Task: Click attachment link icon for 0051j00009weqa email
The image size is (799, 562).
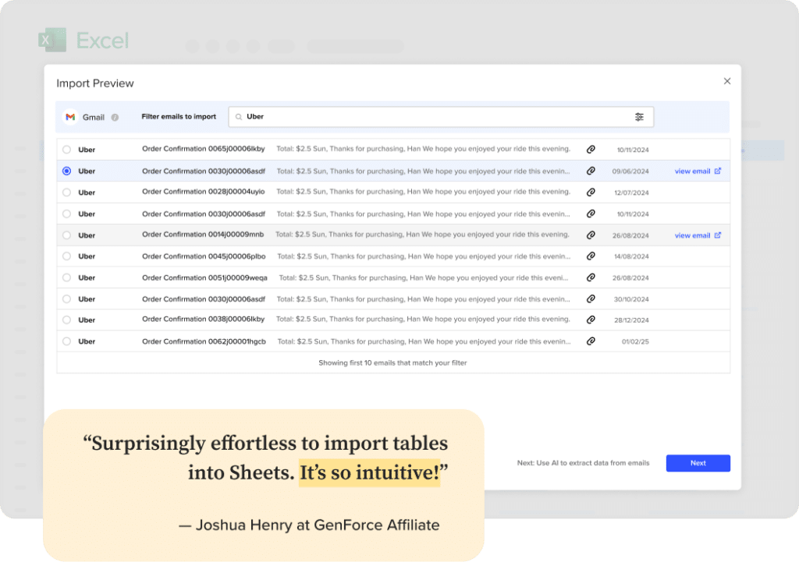Action: [591, 277]
